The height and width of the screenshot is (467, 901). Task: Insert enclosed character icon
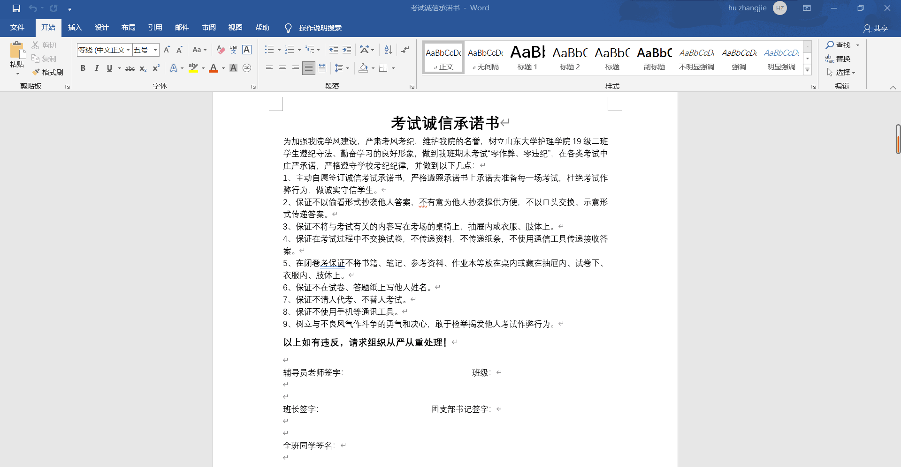pos(247,68)
